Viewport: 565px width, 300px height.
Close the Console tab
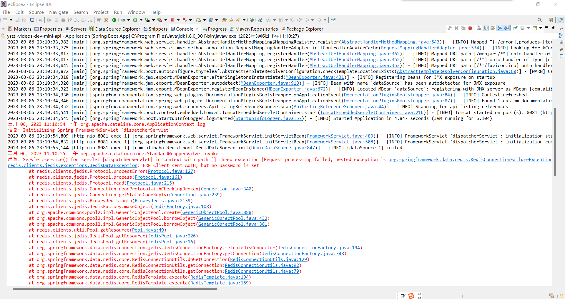197,29
